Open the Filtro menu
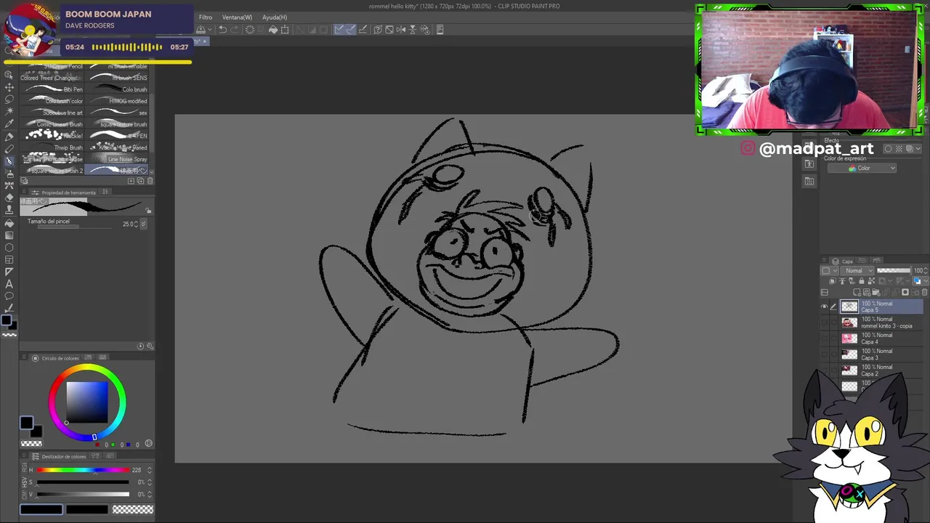 click(x=206, y=17)
